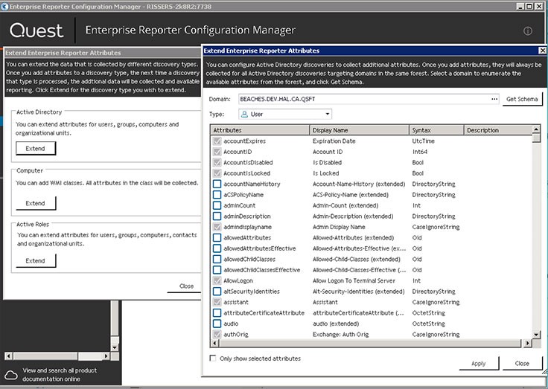
Task: Click the greyed AllowLogon checkbox
Action: (217, 280)
